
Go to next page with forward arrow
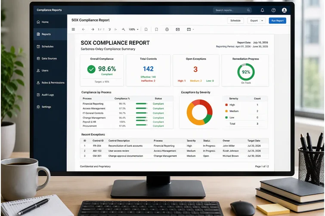pos(93,29)
